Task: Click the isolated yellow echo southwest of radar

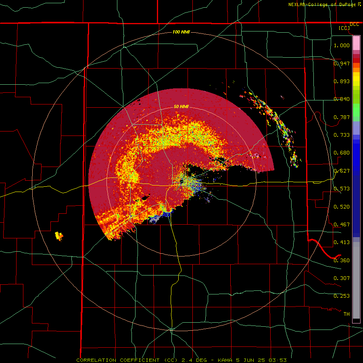Action: coord(59,236)
